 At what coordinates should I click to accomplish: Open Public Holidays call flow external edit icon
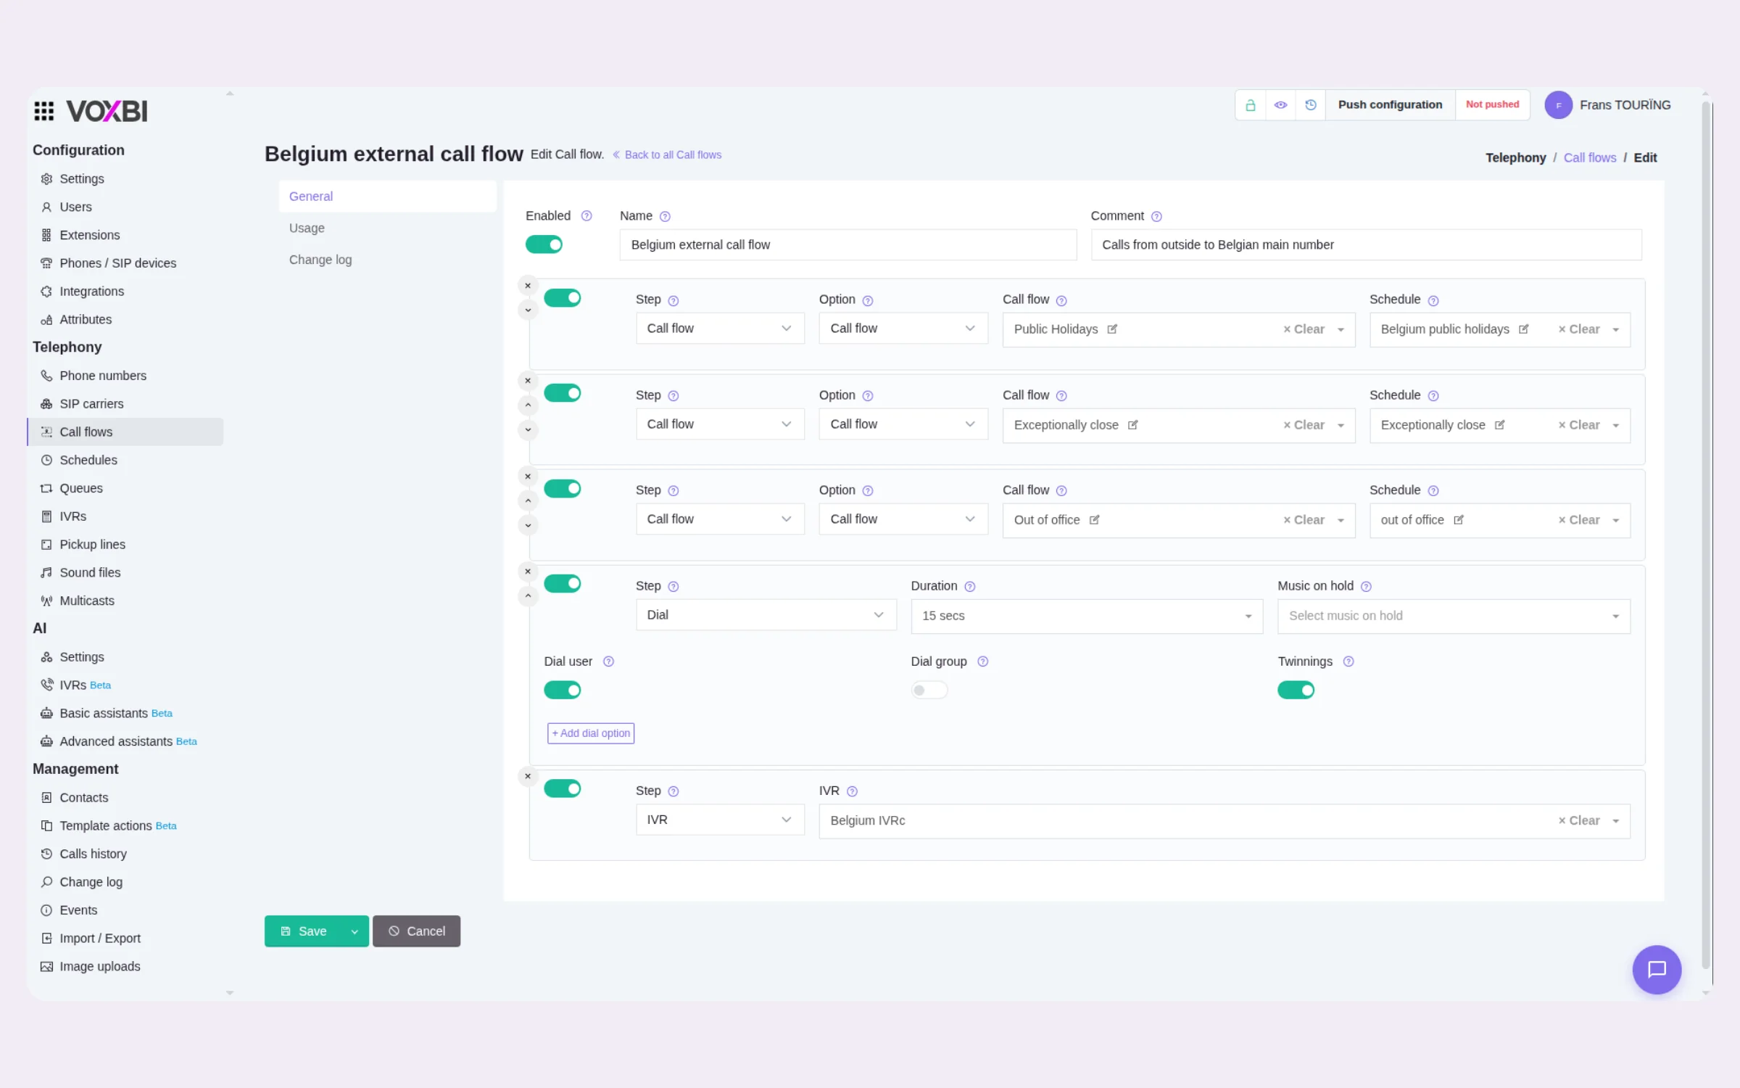point(1112,329)
